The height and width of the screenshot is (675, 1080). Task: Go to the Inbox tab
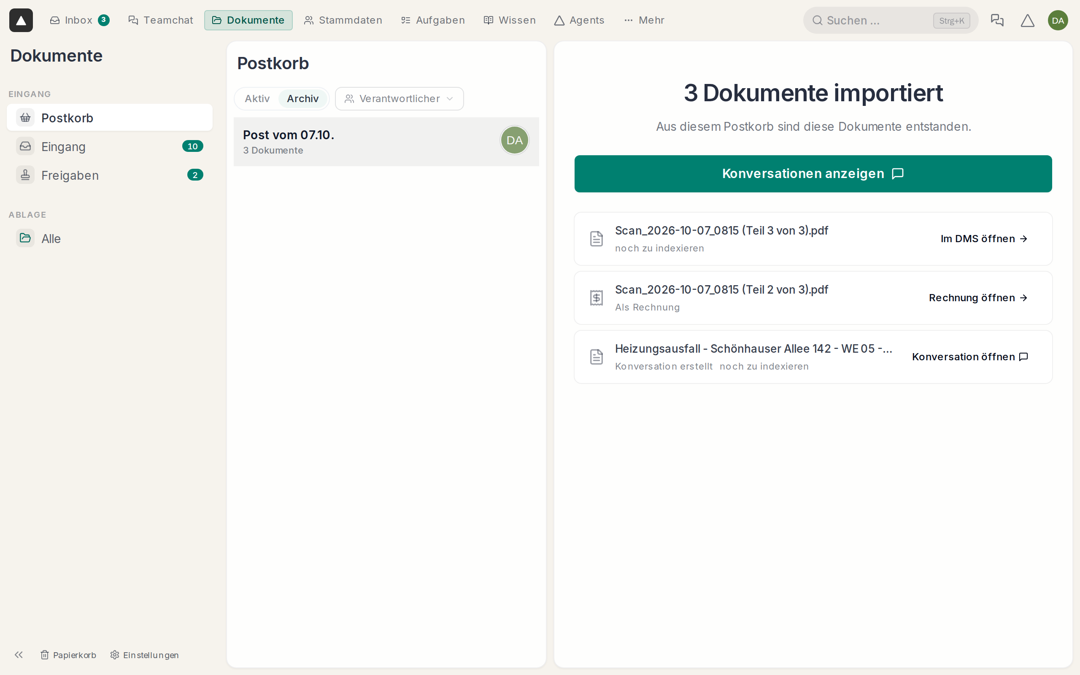(x=79, y=20)
